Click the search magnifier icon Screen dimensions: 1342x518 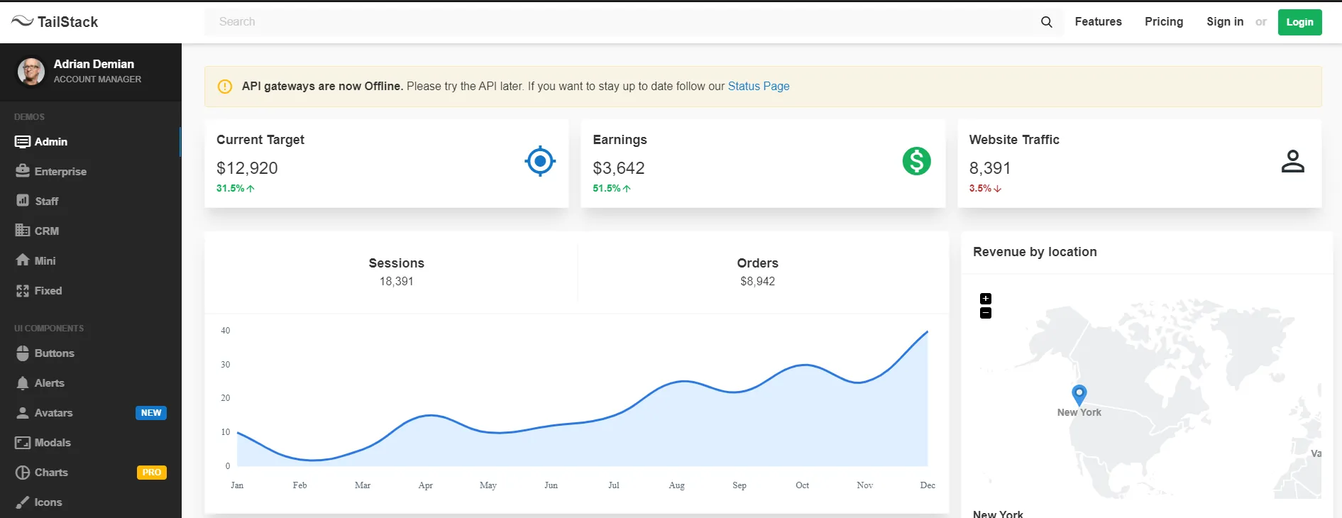[1046, 22]
